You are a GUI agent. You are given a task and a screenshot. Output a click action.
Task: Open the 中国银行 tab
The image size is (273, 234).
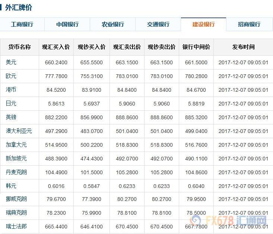point(67,24)
